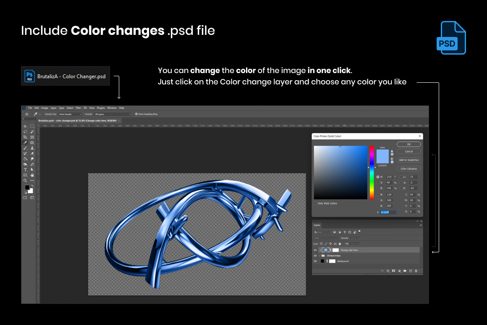
Task: Select the Eyedropper tool in the toolbox
Action: (x=25, y=143)
